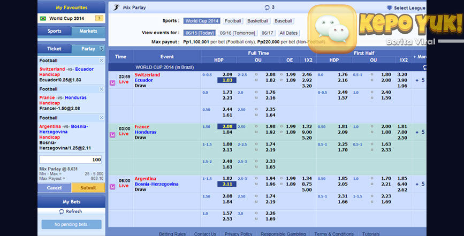Click the refresh icon on league row
This screenshot has height=236, width=464.
tap(424, 67)
